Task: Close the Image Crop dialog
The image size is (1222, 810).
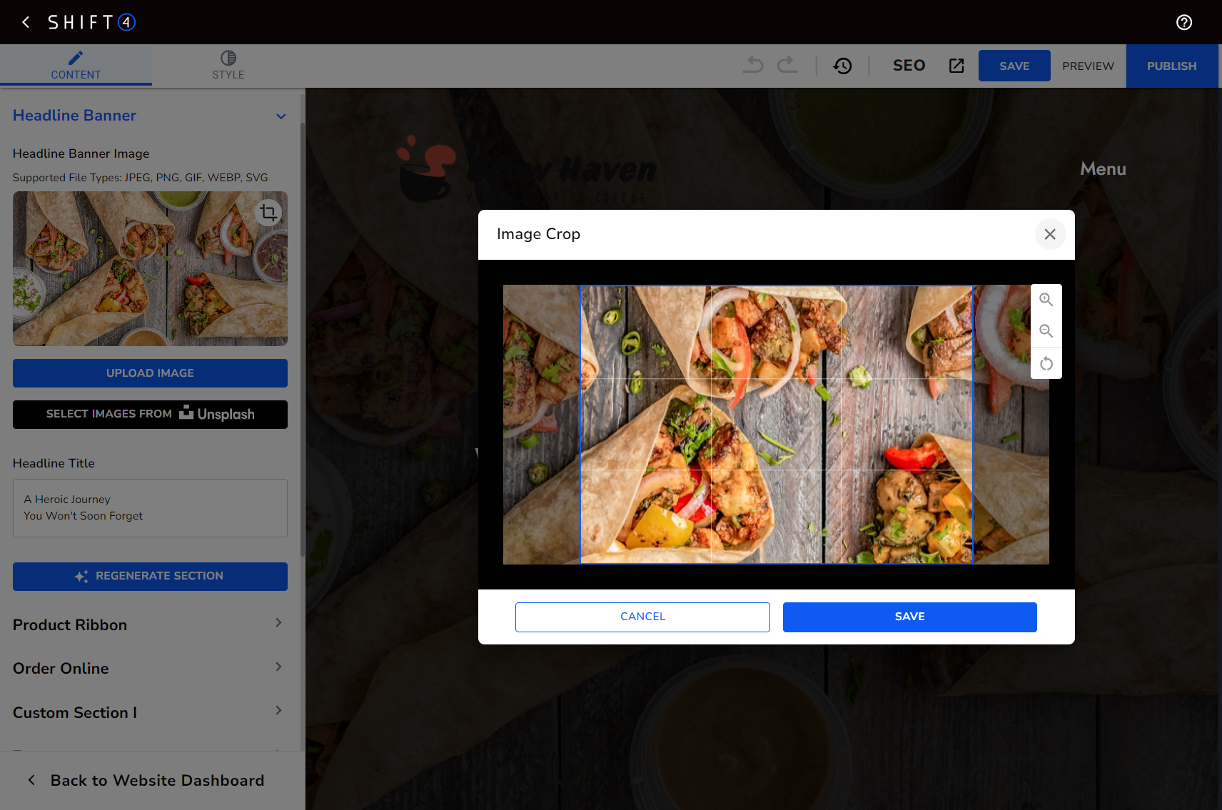Action: (1049, 234)
